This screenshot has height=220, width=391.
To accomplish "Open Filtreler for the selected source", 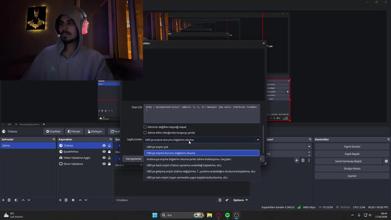I will pyautogui.click(x=74, y=131).
